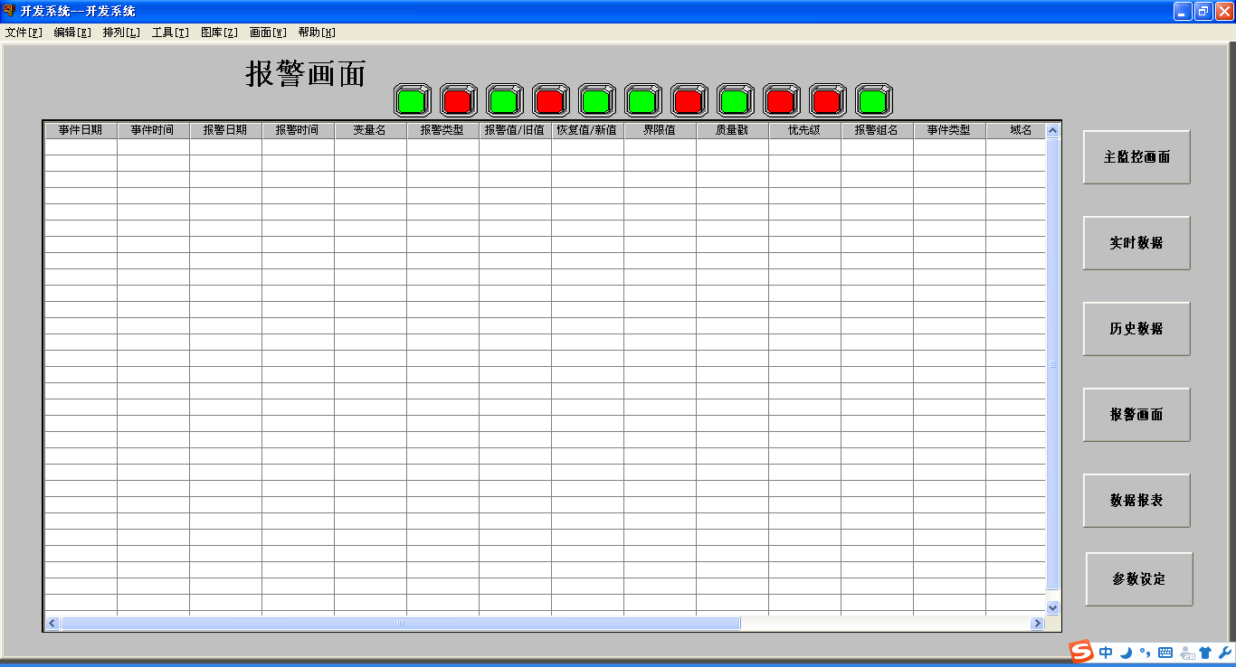Open the 数据报表 button
1236x667 pixels.
(x=1136, y=501)
